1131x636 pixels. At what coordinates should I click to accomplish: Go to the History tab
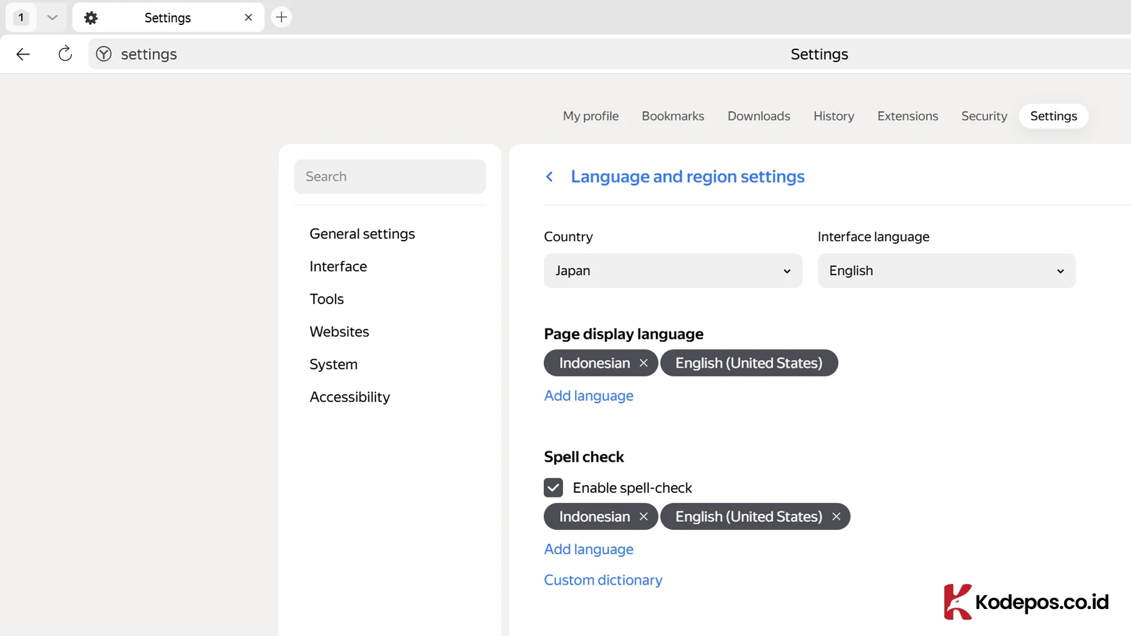coord(833,116)
